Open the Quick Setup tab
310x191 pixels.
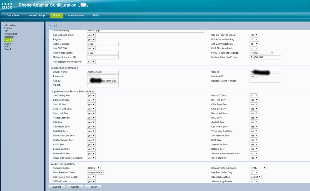(13, 16)
